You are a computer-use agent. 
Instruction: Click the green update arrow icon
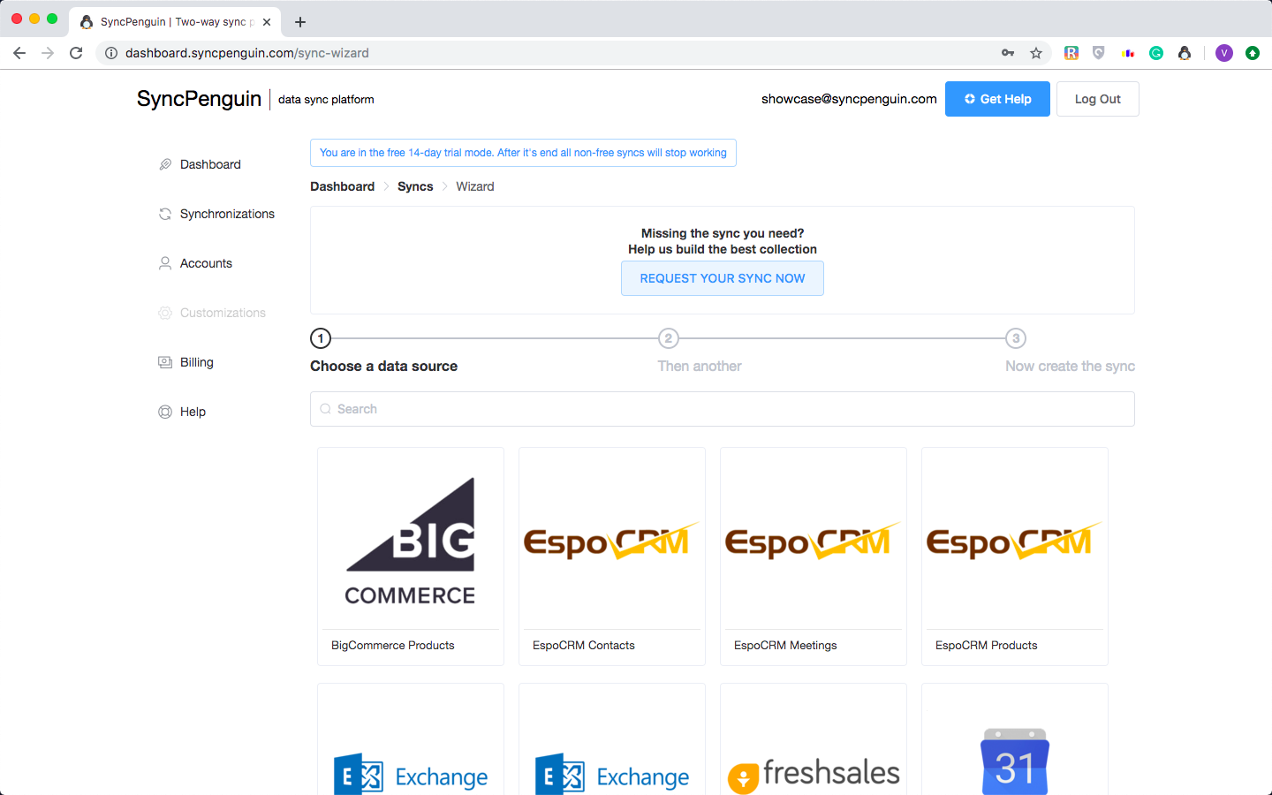(1253, 53)
